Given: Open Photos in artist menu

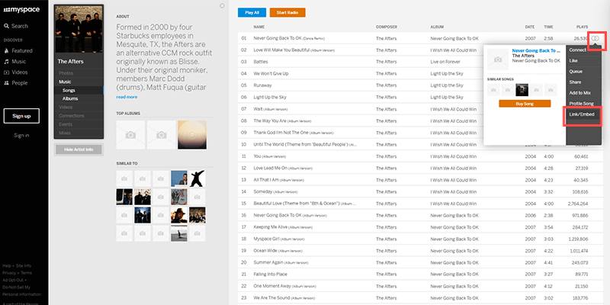Looking at the screenshot, I should click(x=66, y=73).
